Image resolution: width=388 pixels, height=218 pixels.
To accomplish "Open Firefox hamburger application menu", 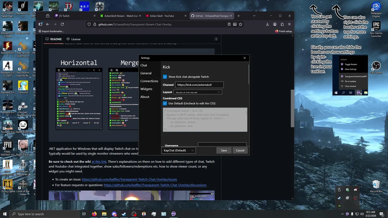I will pyautogui.click(x=289, y=24).
